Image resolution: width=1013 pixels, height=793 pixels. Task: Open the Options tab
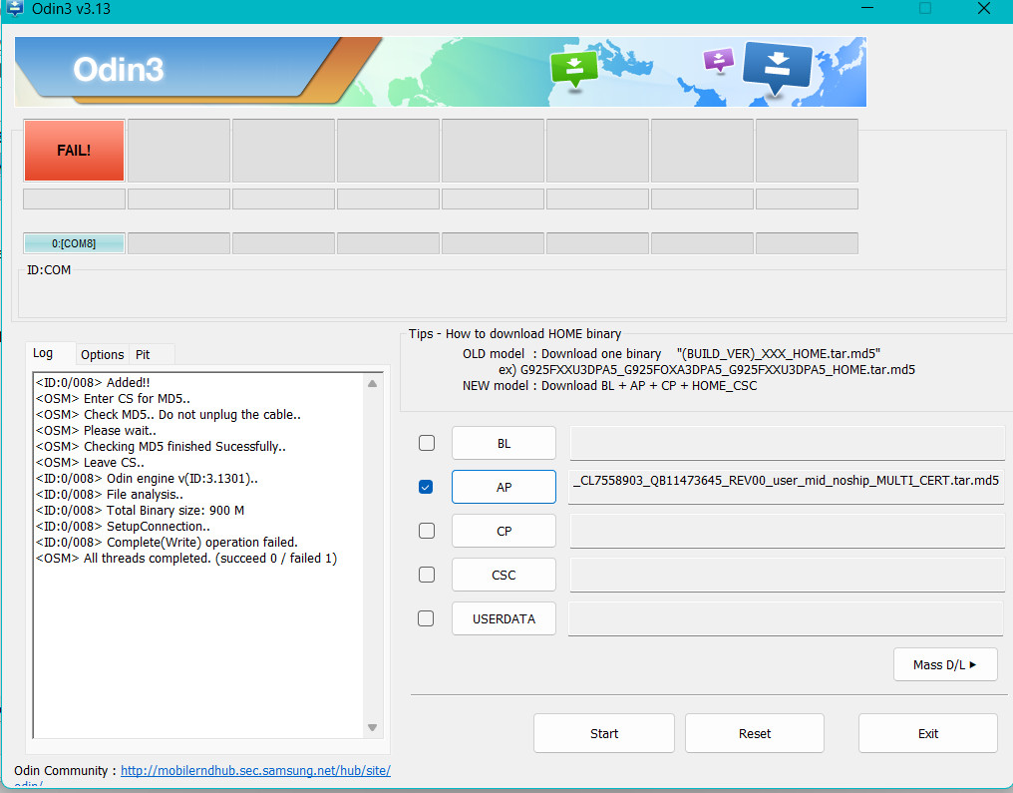[x=102, y=355]
